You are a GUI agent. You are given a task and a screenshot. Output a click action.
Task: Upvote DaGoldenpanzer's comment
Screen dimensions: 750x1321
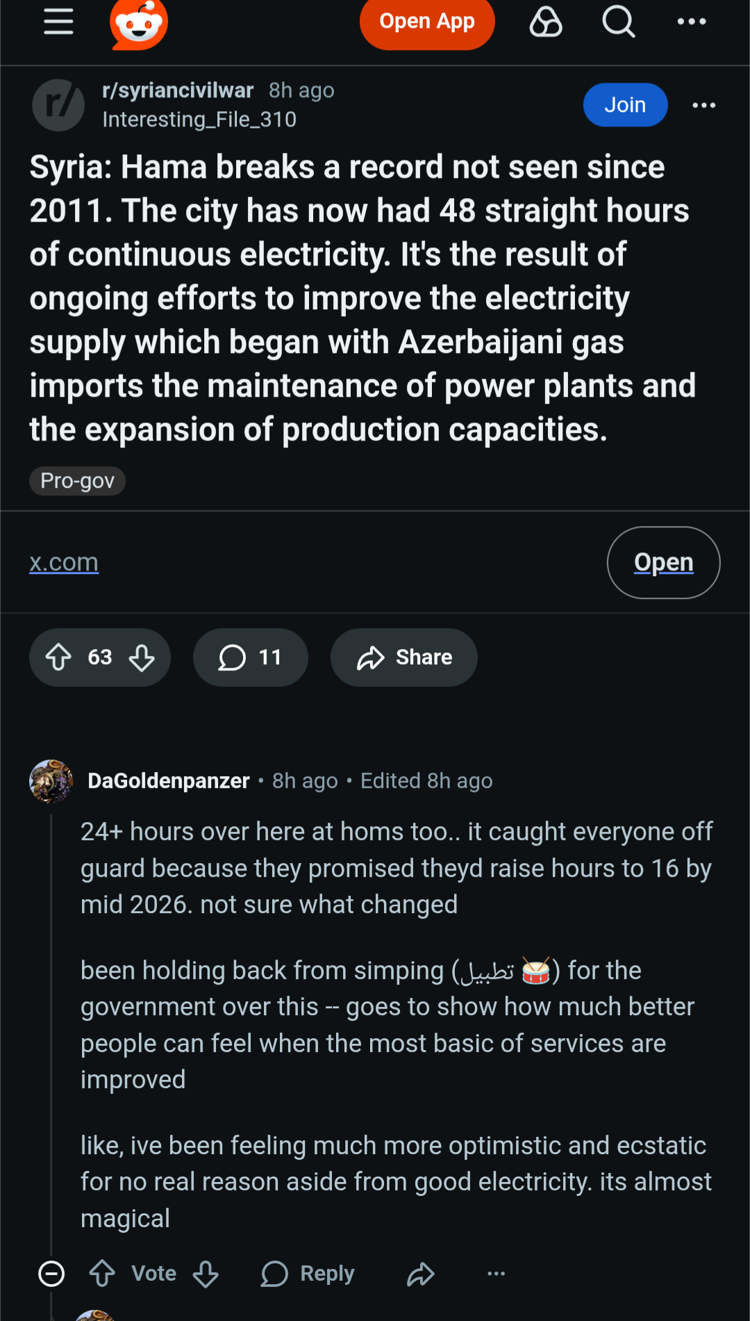click(x=103, y=1274)
